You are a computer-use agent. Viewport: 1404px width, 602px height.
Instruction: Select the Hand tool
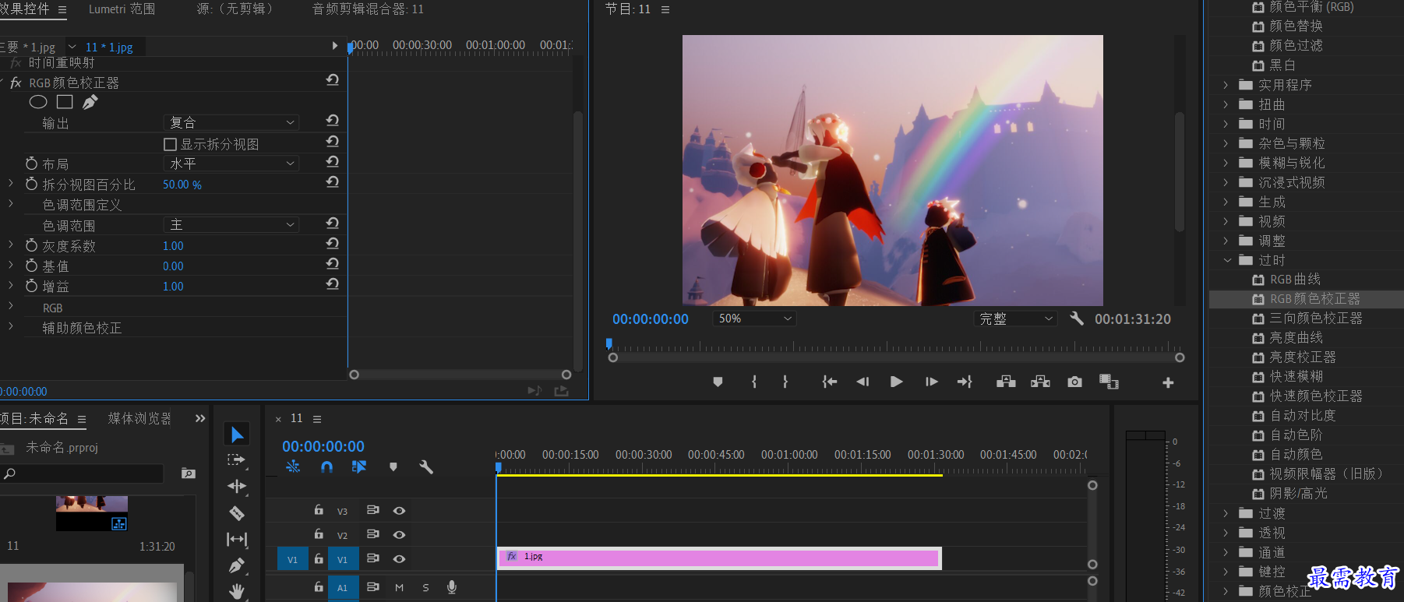pyautogui.click(x=237, y=592)
